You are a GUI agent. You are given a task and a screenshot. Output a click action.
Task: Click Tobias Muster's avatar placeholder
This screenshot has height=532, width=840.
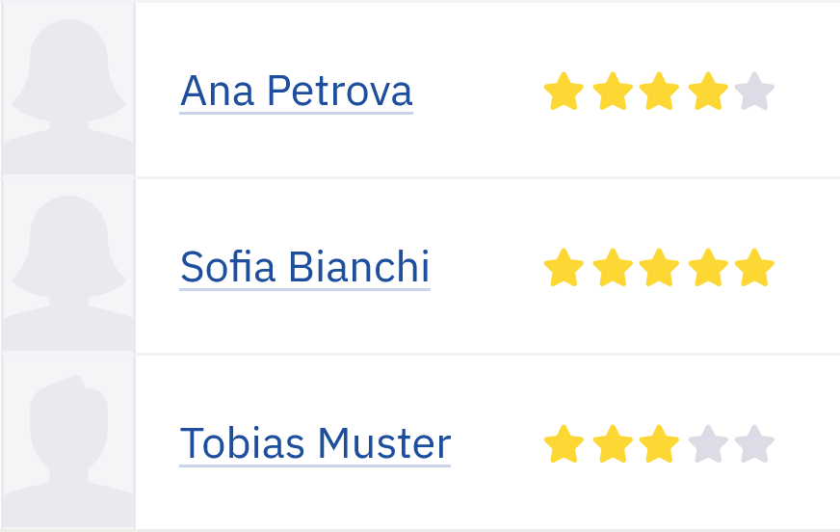[68, 441]
